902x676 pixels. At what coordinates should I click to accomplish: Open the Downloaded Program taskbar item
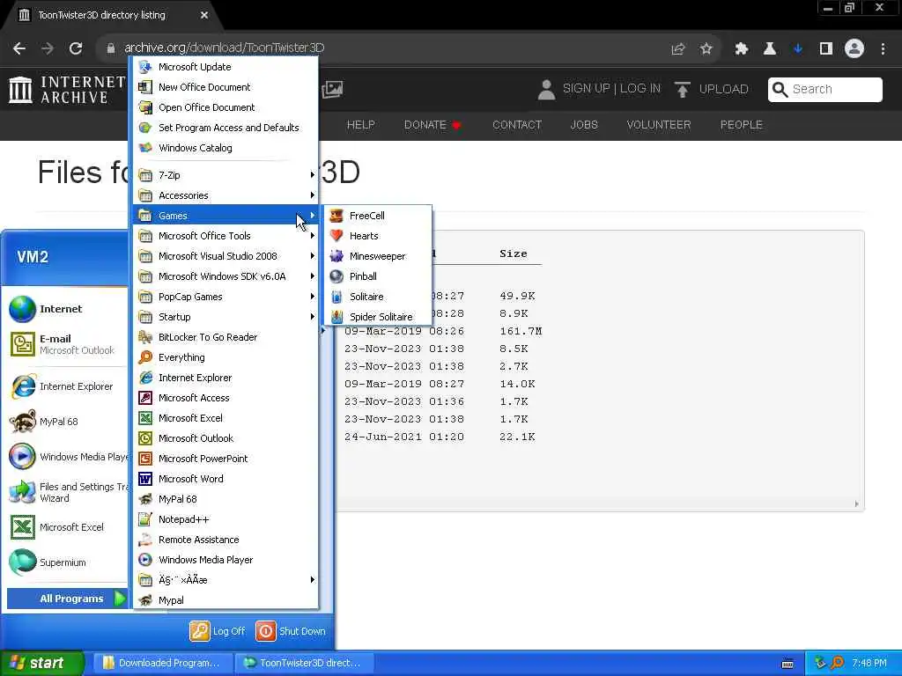[x=163, y=663]
